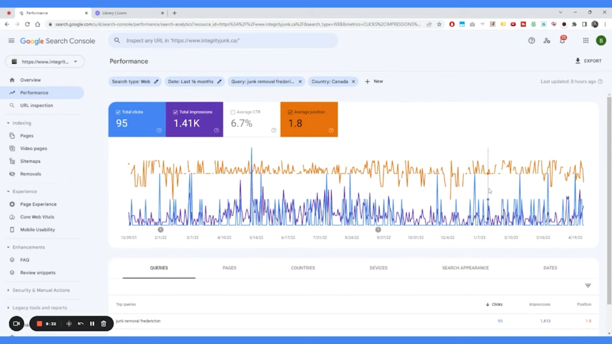Screen dimensions: 612x344
Task: Switch to the COUNTRIES tab
Action: (x=302, y=268)
